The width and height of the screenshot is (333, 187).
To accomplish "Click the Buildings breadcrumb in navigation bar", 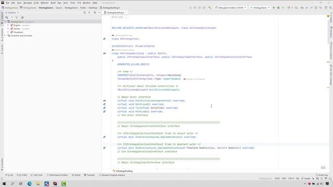I will (x=93, y=8).
